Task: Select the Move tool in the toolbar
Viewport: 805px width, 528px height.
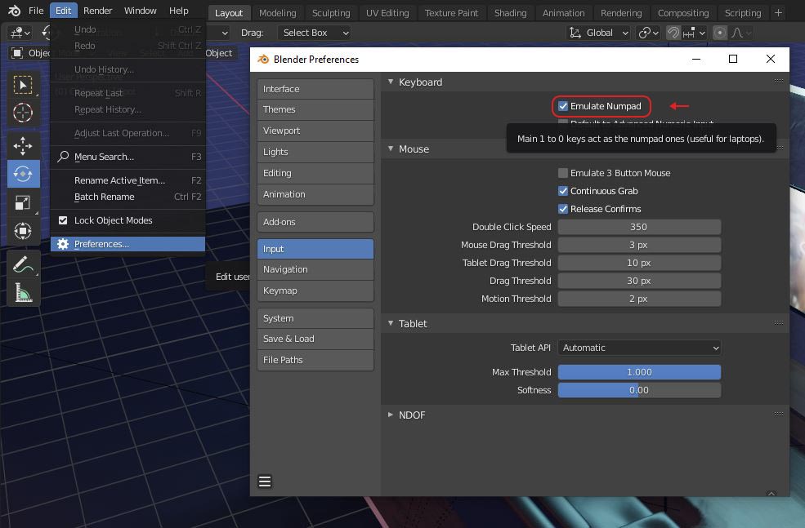Action: click(23, 145)
